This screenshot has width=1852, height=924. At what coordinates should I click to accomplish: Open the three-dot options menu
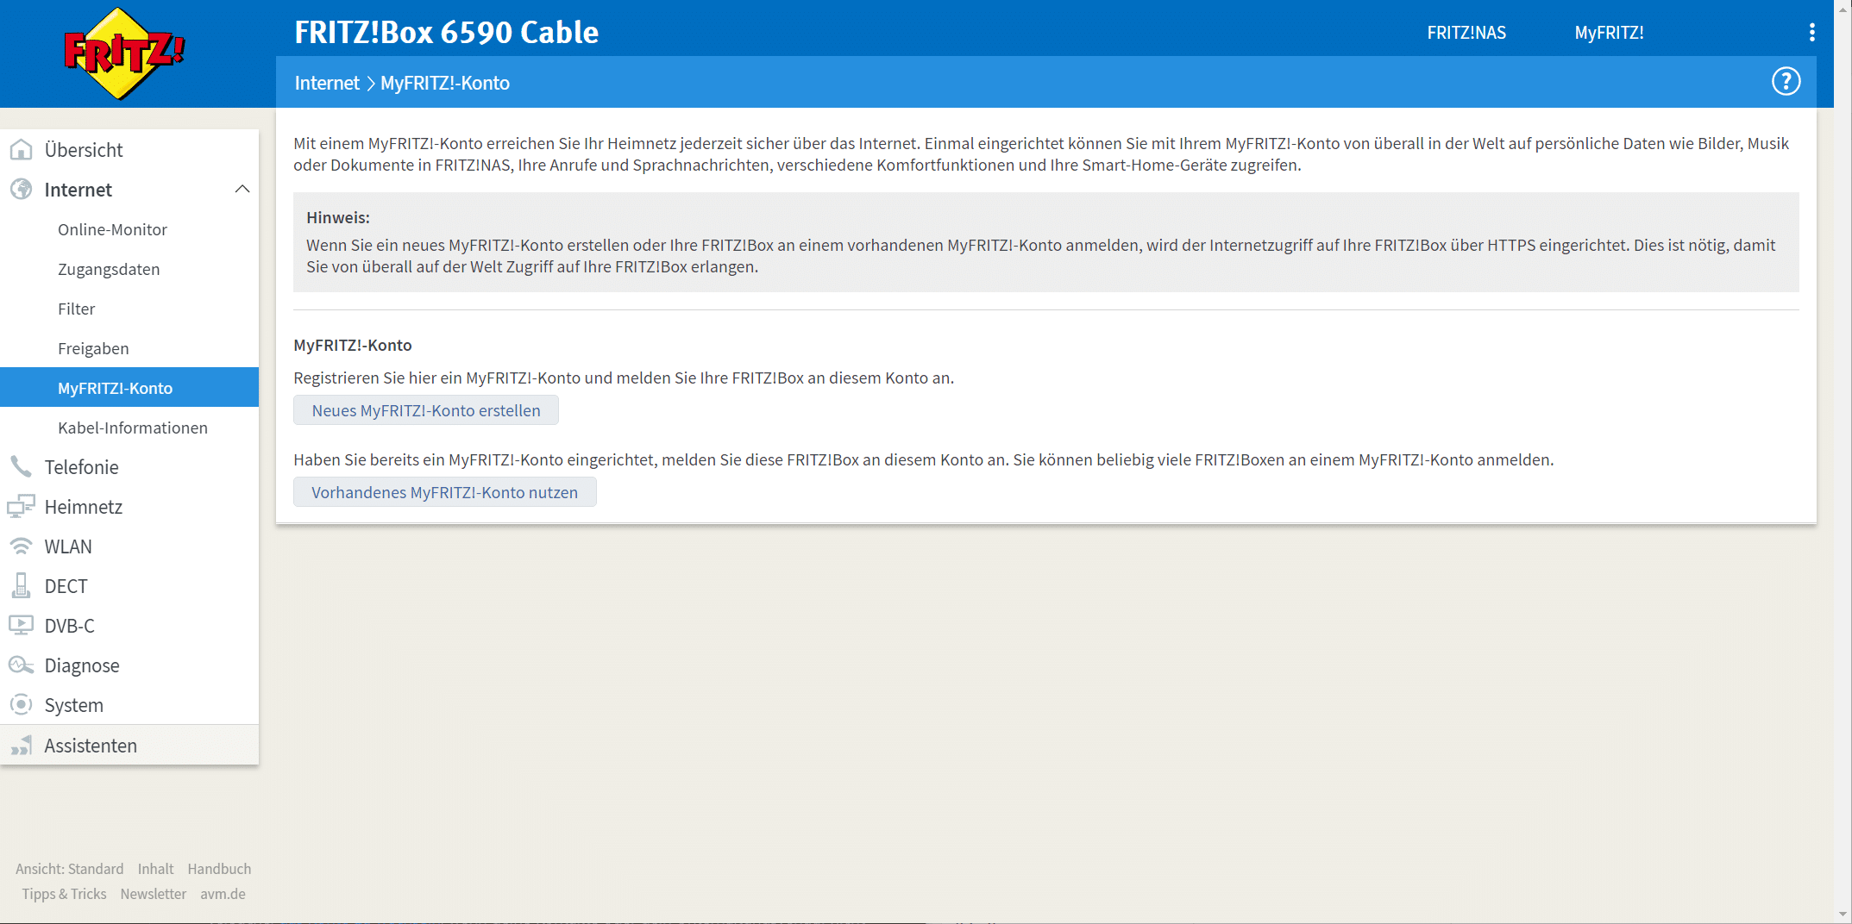(x=1811, y=33)
